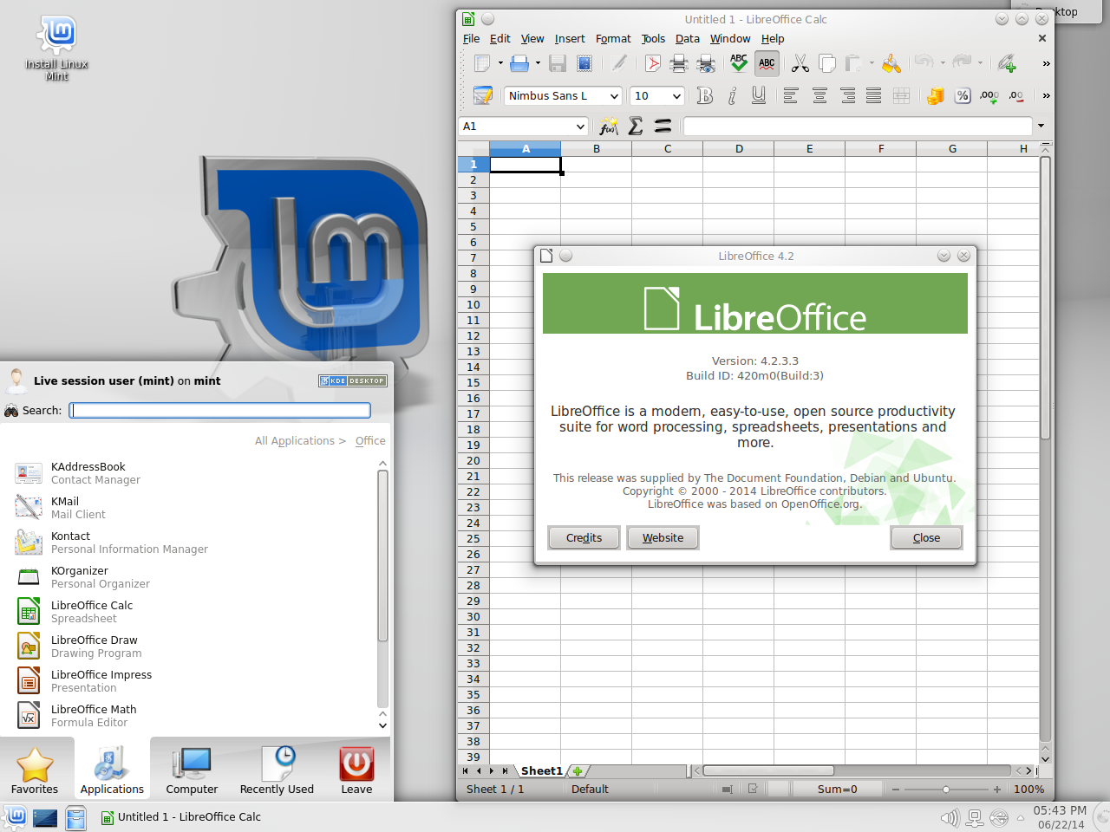The width and height of the screenshot is (1110, 832).
Task: Open the File menu
Action: tap(471, 39)
